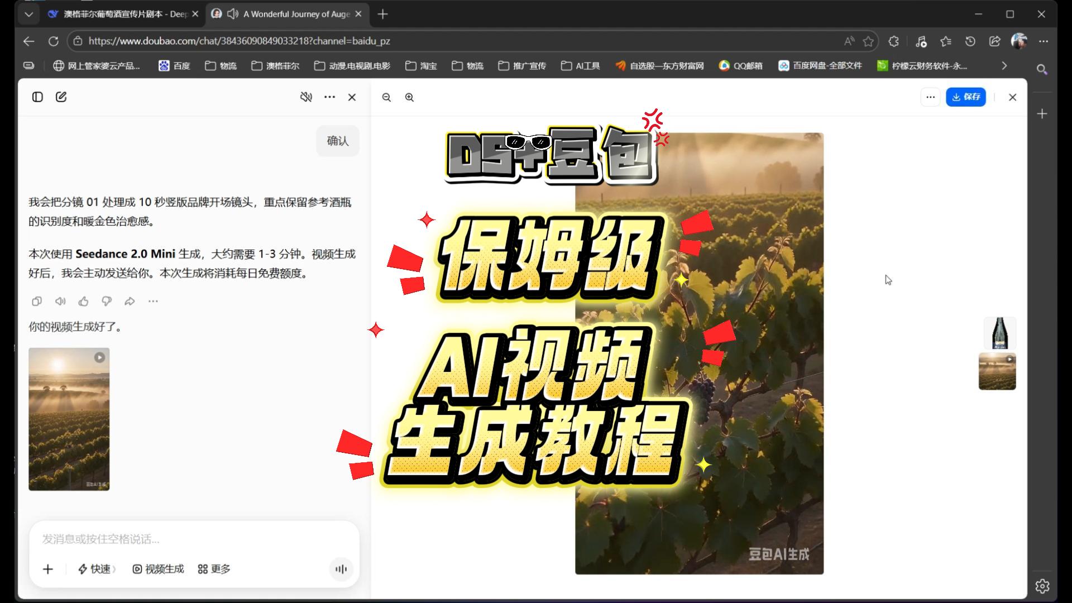
Task: Expand the 推广宣传 bookmark folder
Action: click(522, 66)
